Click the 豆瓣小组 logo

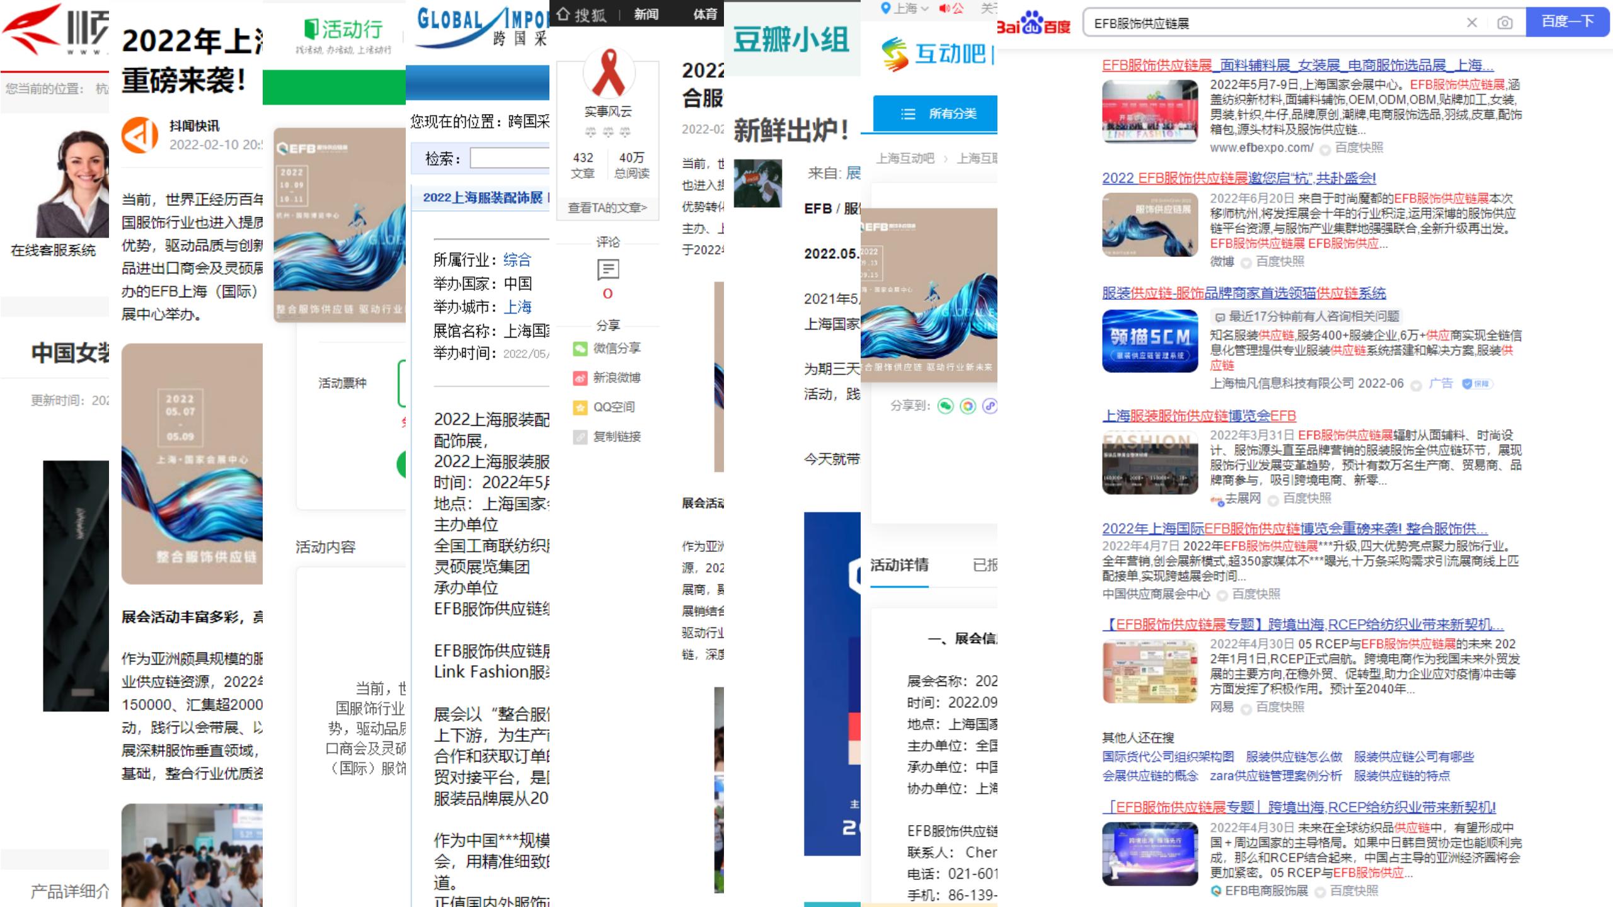[791, 40]
